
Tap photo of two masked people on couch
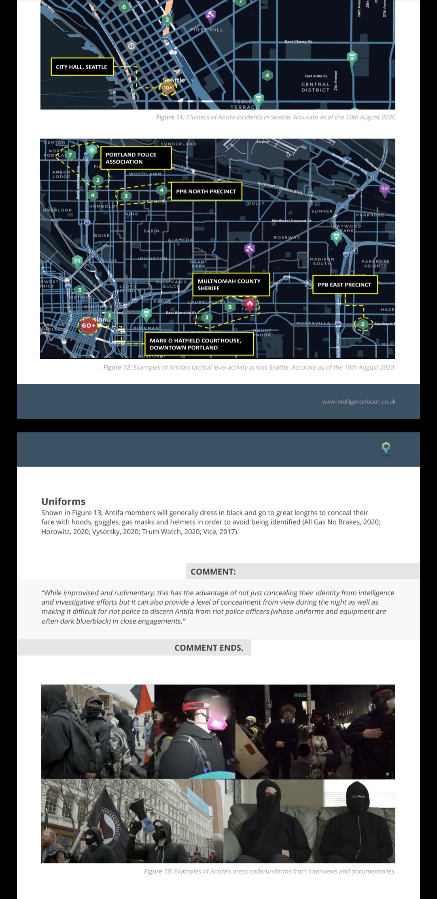click(310, 821)
